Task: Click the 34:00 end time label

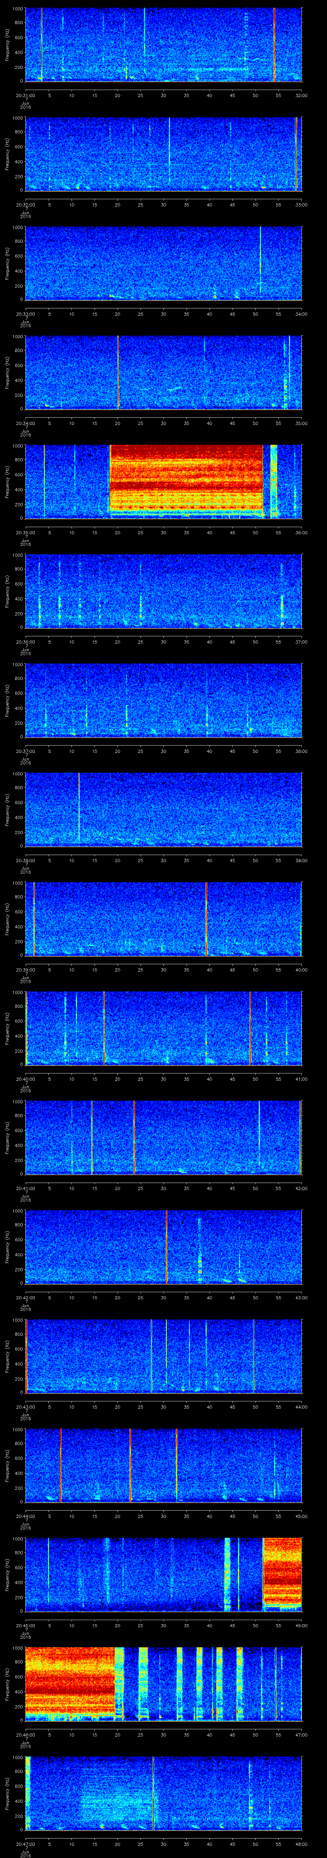Action: [x=301, y=314]
